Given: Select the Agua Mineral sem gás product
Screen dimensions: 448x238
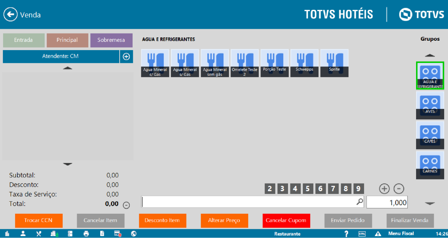Looking at the screenshot, I should pos(215,63).
